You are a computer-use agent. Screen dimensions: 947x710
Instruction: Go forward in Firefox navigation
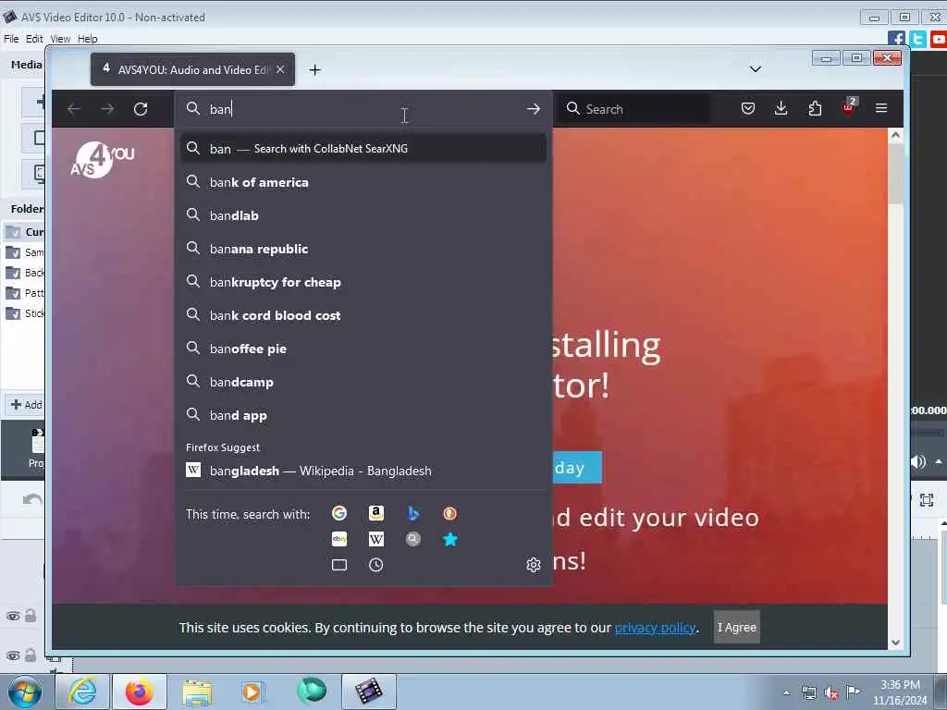tap(107, 109)
